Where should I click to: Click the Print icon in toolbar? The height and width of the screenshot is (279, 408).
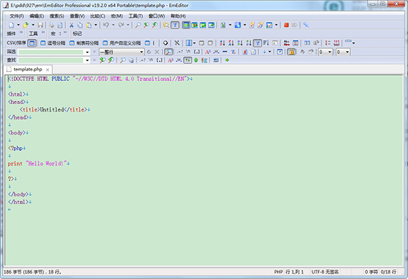[52, 25]
